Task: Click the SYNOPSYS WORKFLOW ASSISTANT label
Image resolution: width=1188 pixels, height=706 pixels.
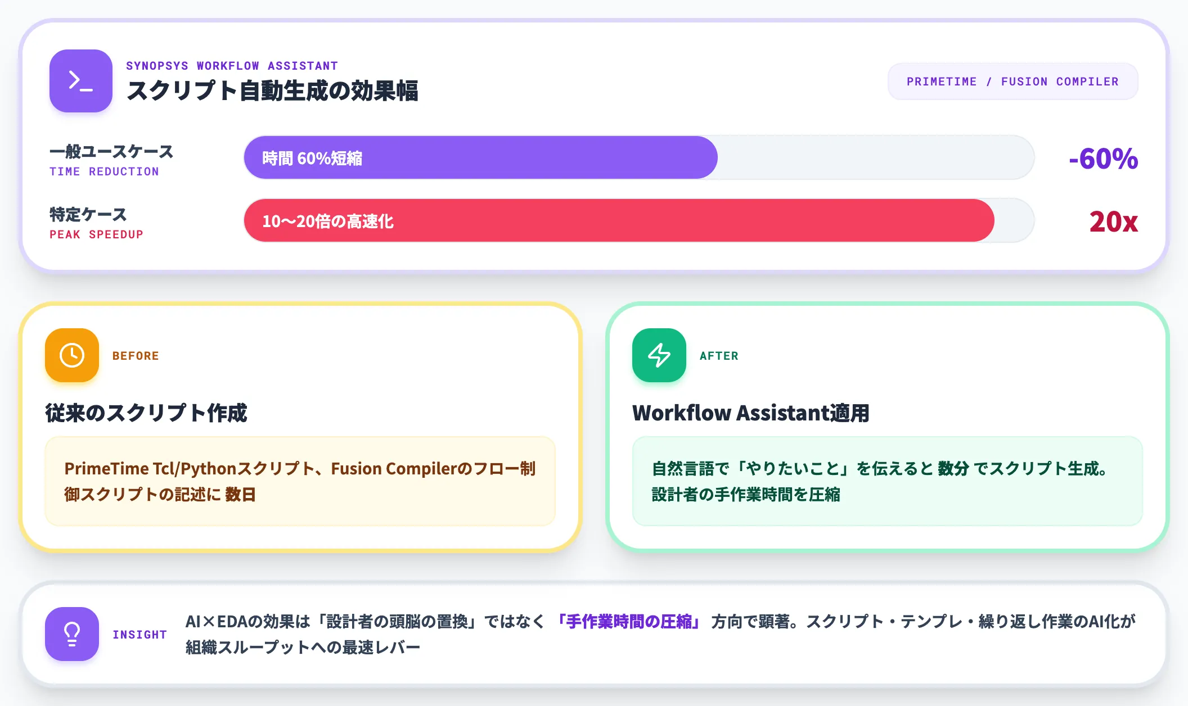Action: click(x=232, y=66)
